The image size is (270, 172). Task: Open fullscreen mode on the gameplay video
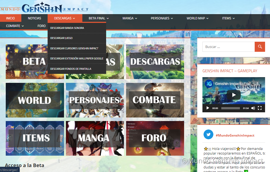coord(260,108)
